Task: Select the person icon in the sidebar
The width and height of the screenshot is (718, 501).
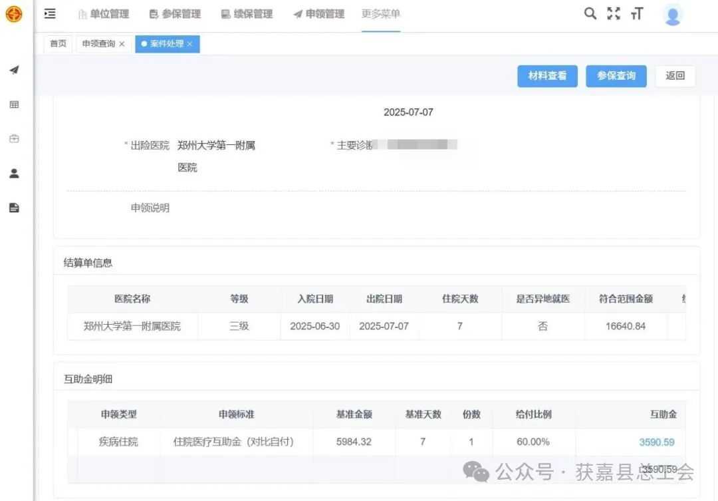Action: [x=13, y=173]
